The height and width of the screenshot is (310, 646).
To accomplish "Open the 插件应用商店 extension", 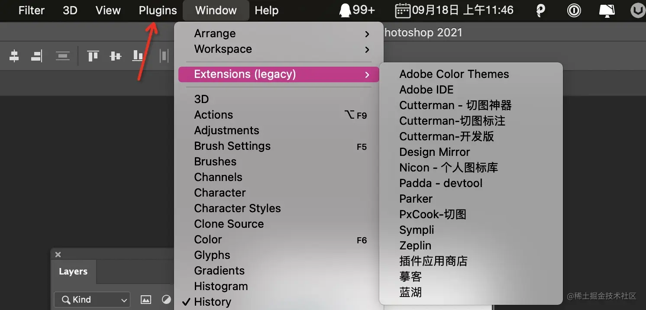I will click(471, 261).
